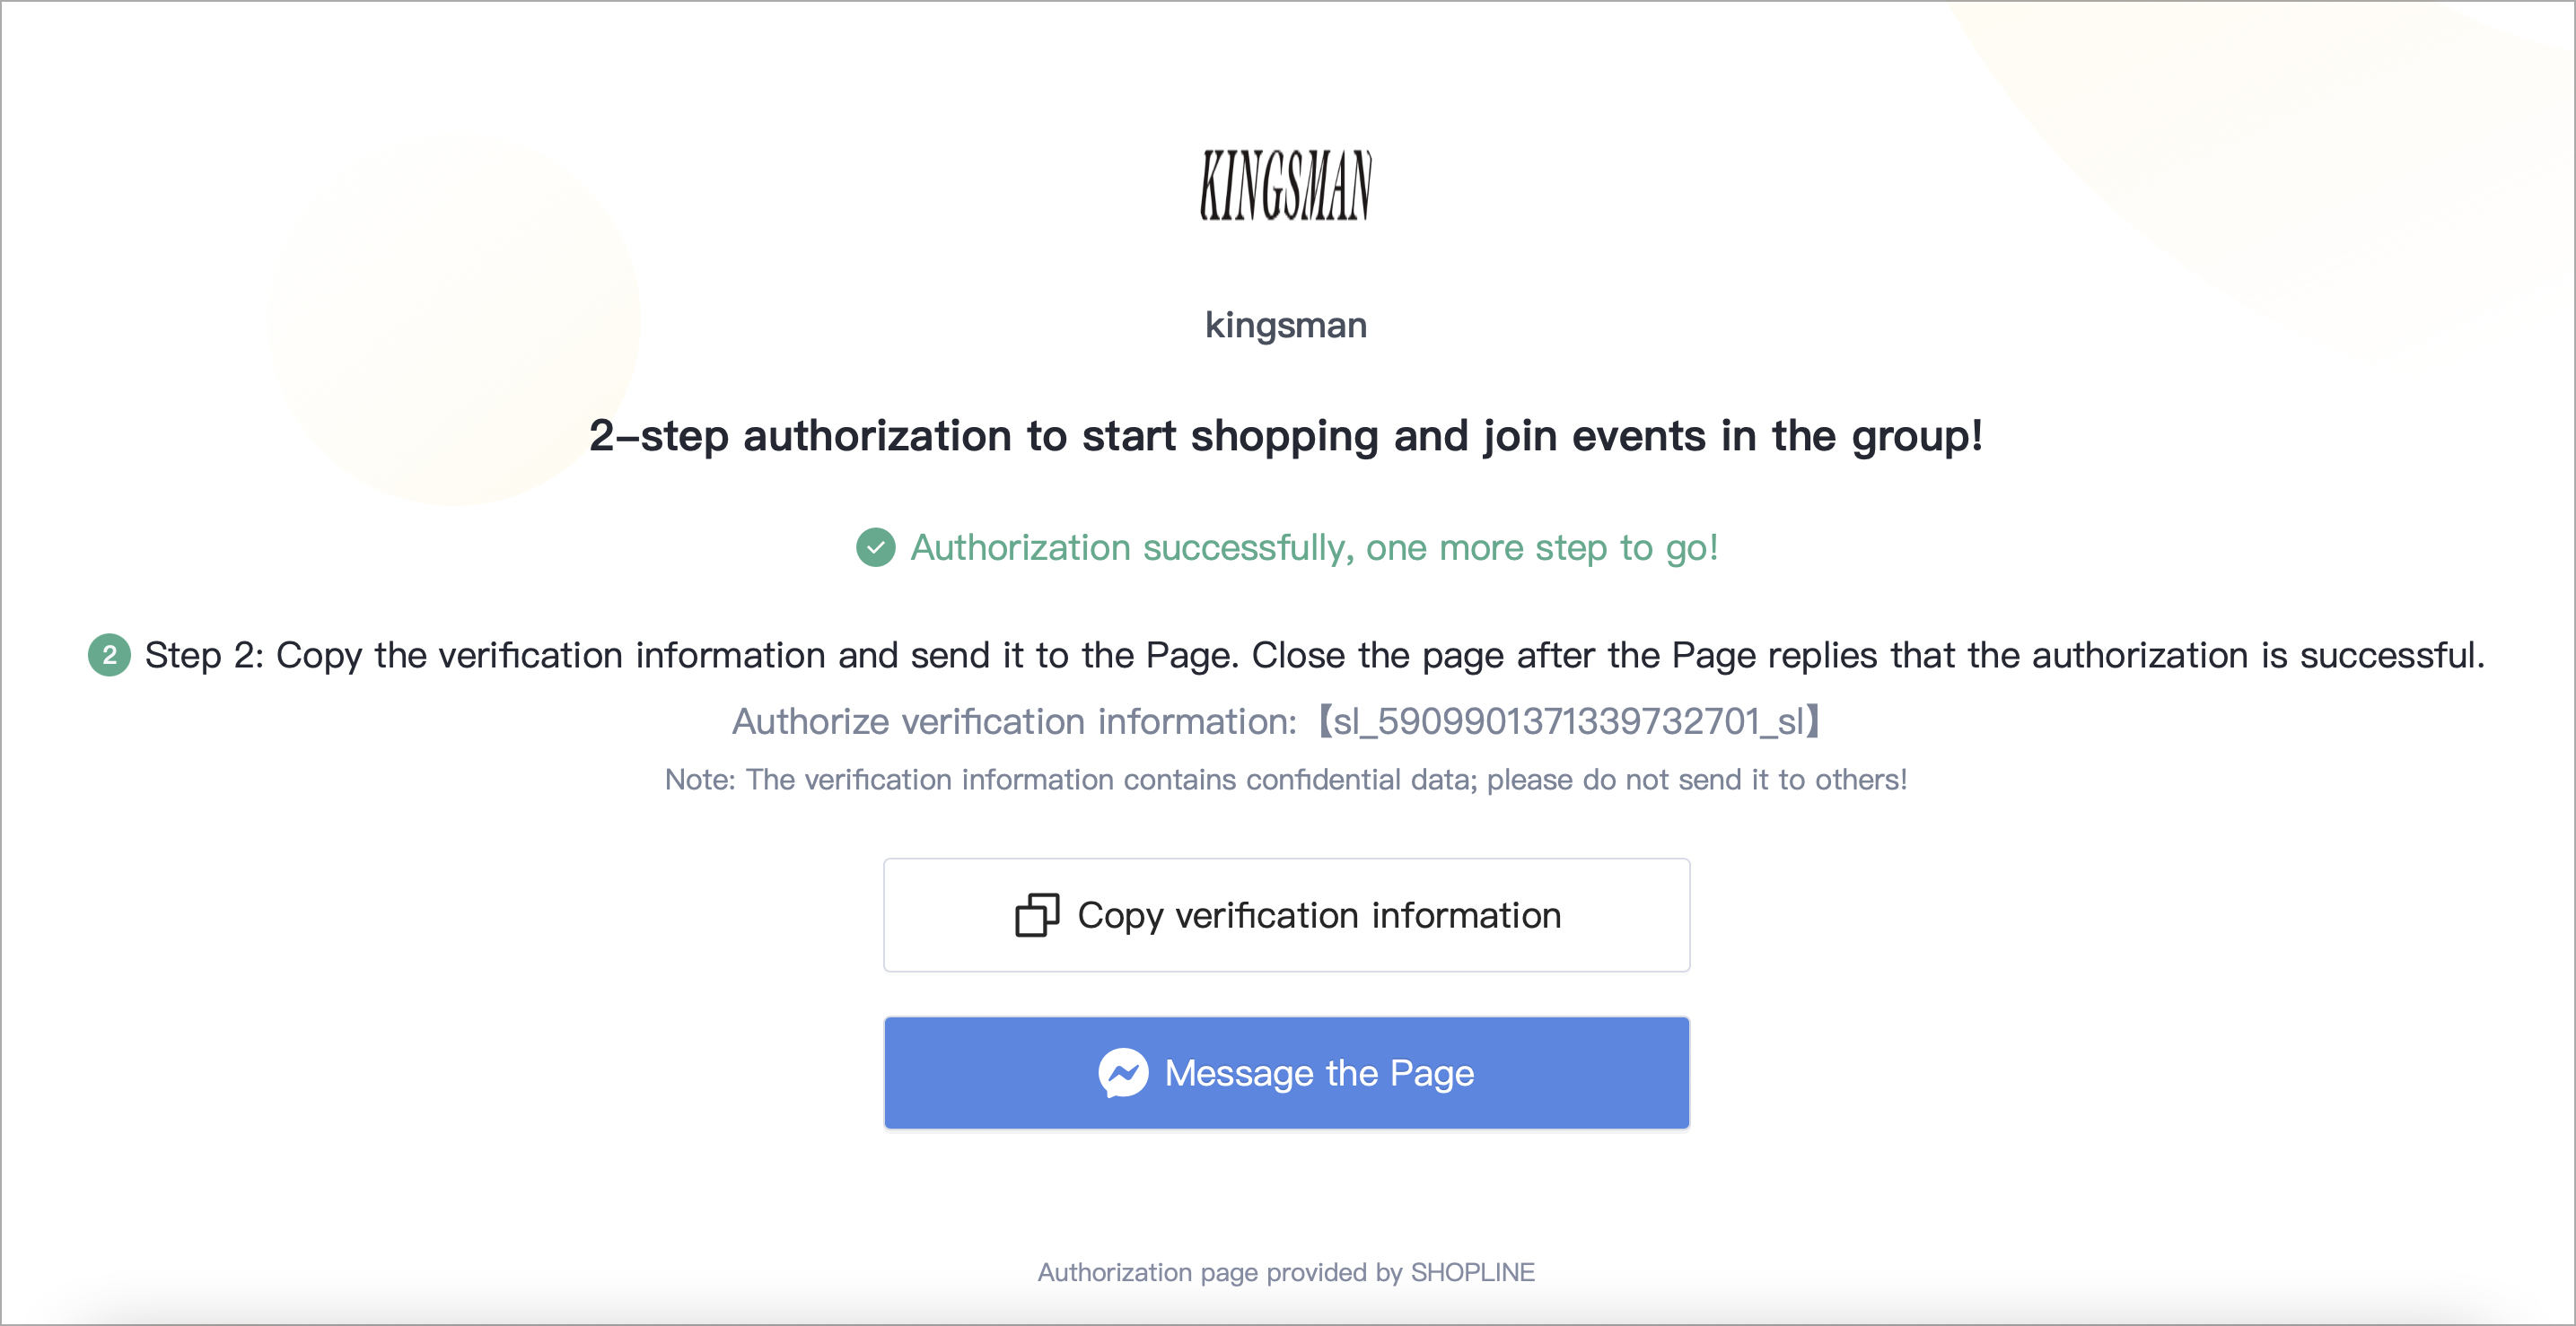Click the Authorize verification information label
Viewport: 2576px width, 1326px height.
(1014, 721)
